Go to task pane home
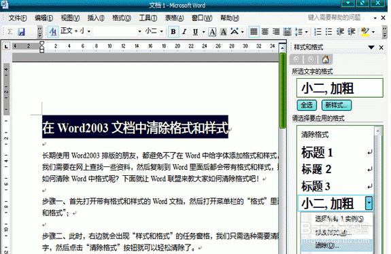 click(326, 60)
